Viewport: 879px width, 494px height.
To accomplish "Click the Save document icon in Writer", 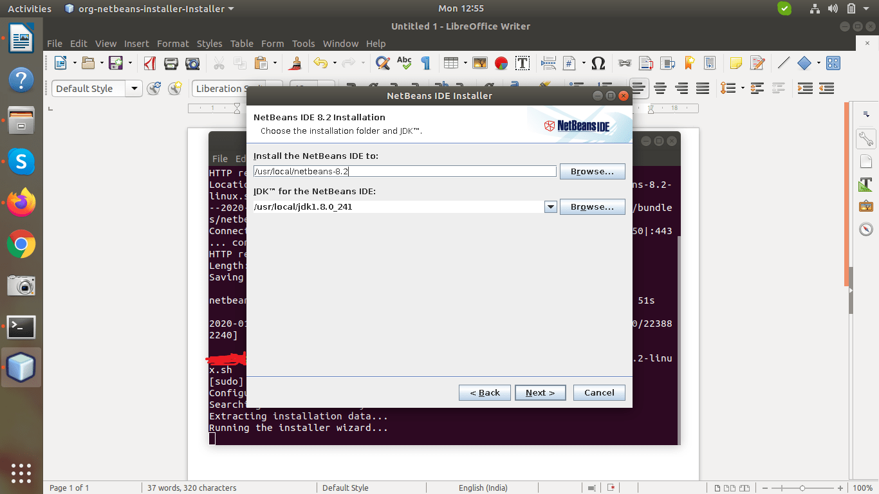I will pos(116,63).
